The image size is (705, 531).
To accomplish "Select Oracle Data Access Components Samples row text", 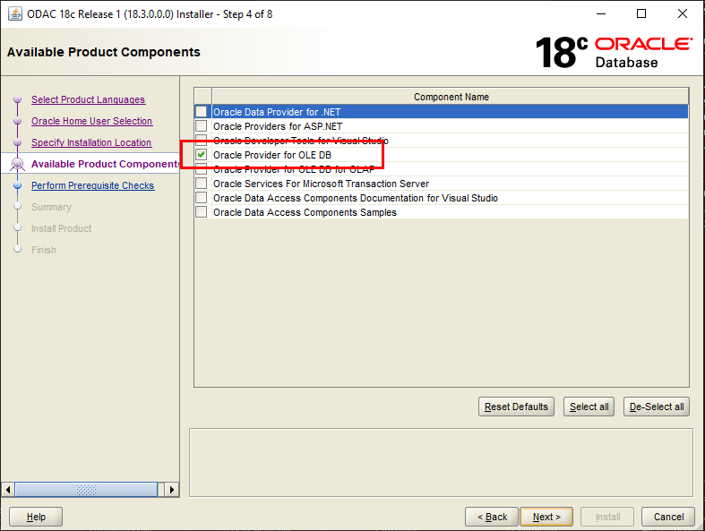I will point(305,213).
